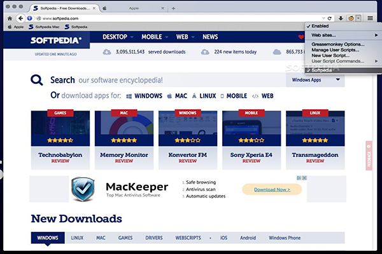Choose New User Script
Image resolution: width=382 pixels, height=254 pixels.
pyautogui.click(x=330, y=55)
